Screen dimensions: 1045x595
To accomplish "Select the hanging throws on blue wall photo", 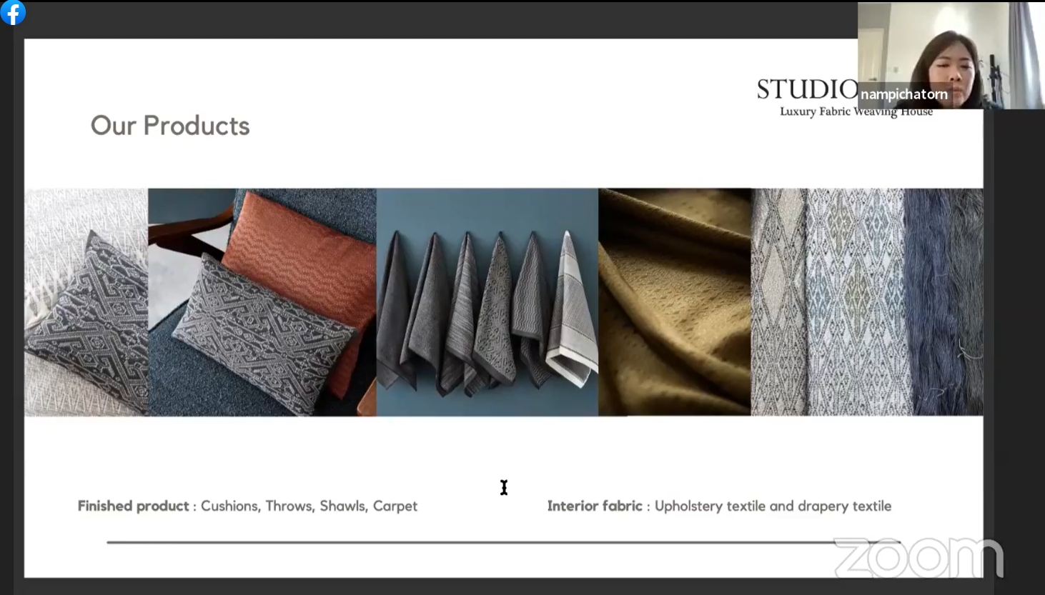I will coord(487,302).
